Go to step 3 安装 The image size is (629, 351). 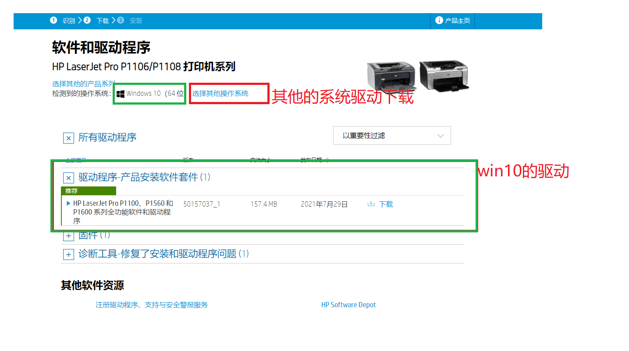(x=130, y=21)
